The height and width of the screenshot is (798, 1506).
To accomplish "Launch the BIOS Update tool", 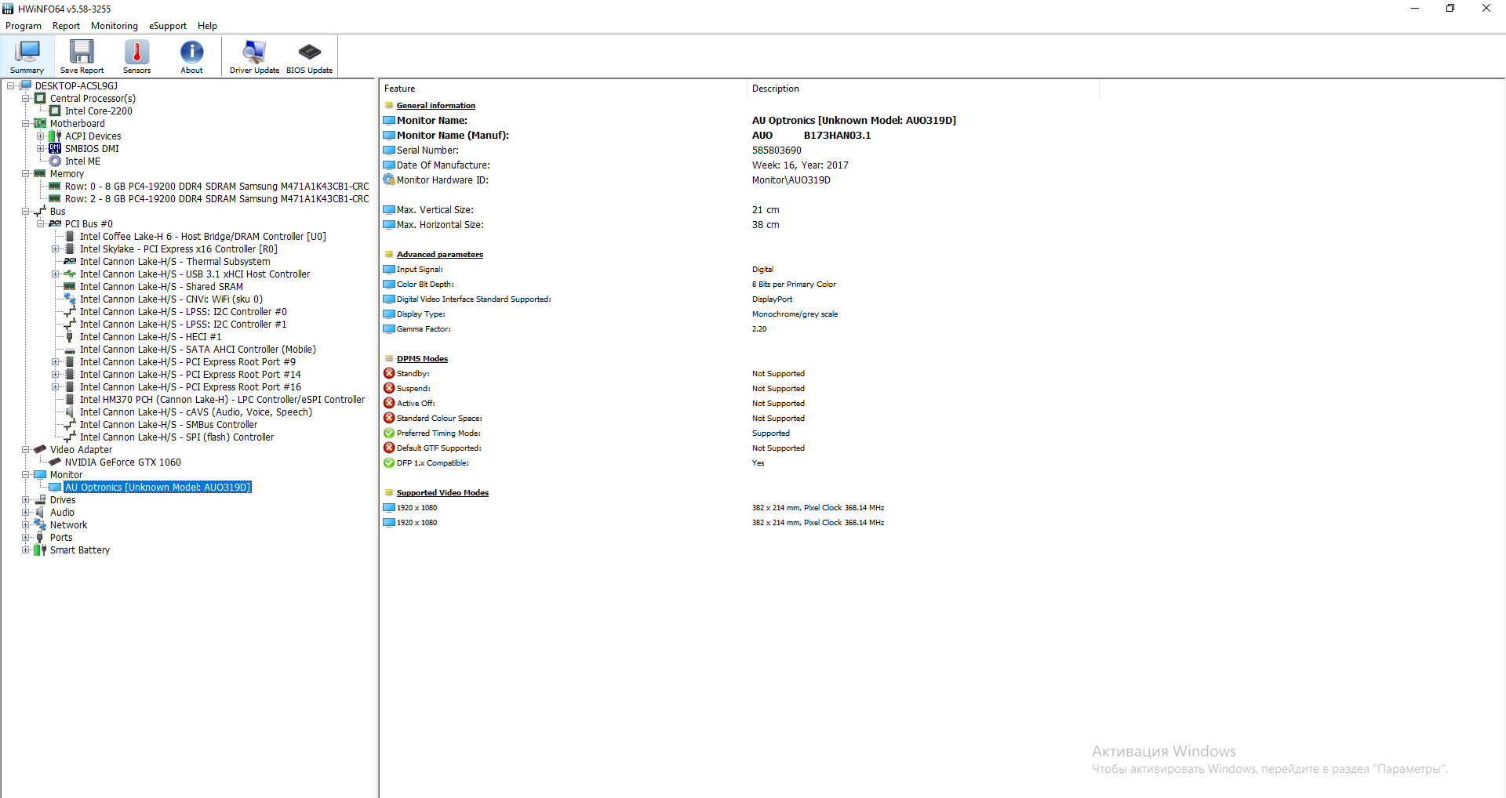I will 309,56.
